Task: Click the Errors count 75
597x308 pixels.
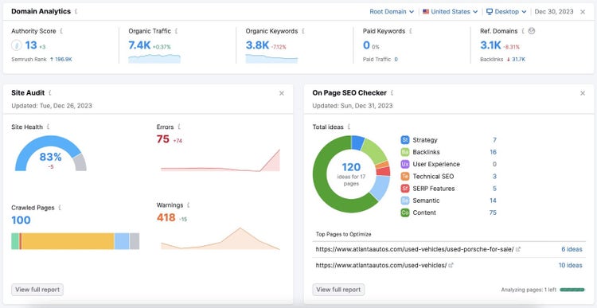Action: (162, 139)
